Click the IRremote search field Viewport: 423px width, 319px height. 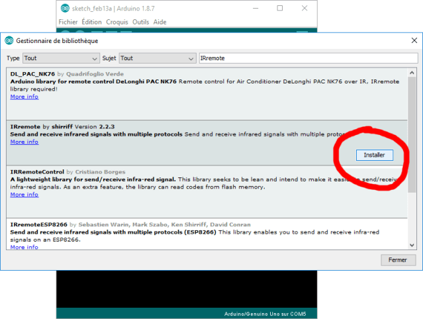point(308,58)
